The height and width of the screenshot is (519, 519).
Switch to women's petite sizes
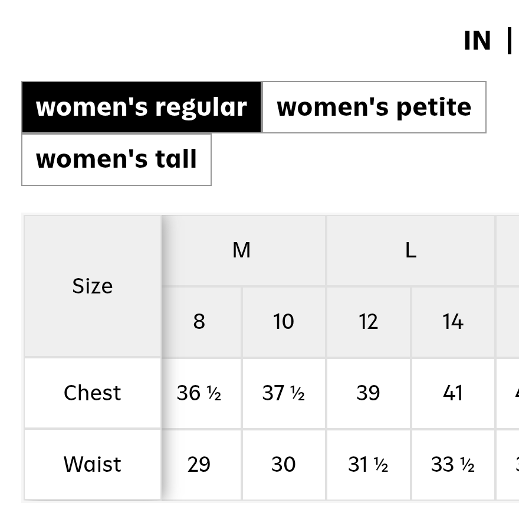(374, 107)
